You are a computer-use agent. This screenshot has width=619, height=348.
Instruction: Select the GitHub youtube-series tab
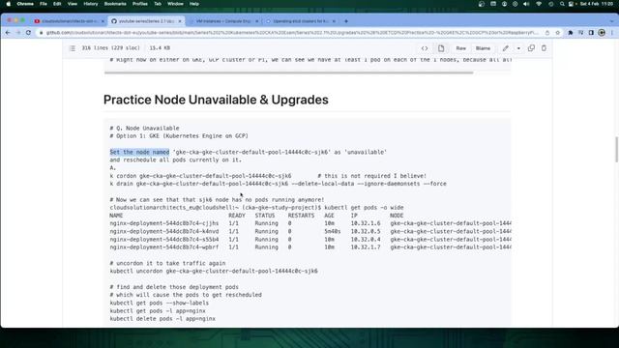(x=146, y=21)
